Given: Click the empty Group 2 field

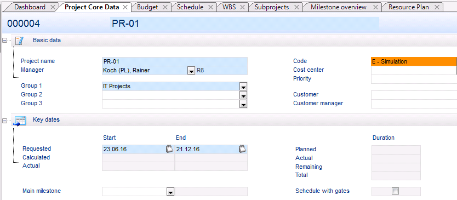Looking at the screenshot, I should [x=171, y=95].
